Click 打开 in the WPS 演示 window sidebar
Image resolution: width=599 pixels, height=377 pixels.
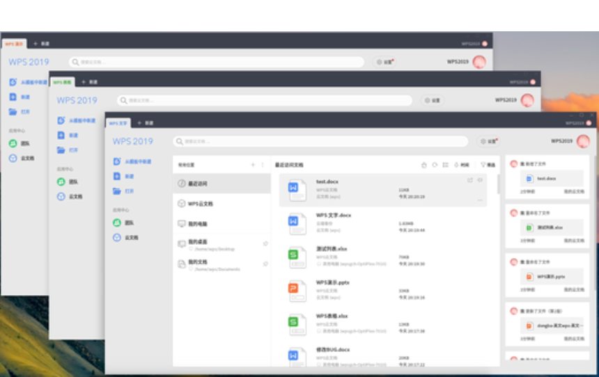(x=20, y=112)
